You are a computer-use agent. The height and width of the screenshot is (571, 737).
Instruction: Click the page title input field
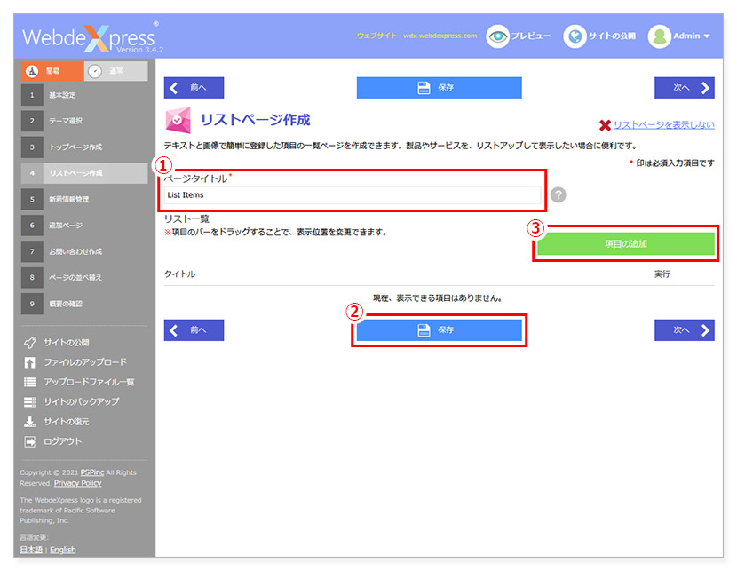pyautogui.click(x=353, y=194)
